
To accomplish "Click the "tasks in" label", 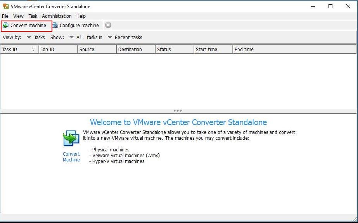I will pyautogui.click(x=95, y=37).
